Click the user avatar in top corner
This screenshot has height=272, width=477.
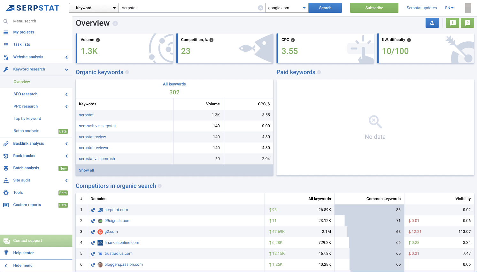pyautogui.click(x=468, y=8)
